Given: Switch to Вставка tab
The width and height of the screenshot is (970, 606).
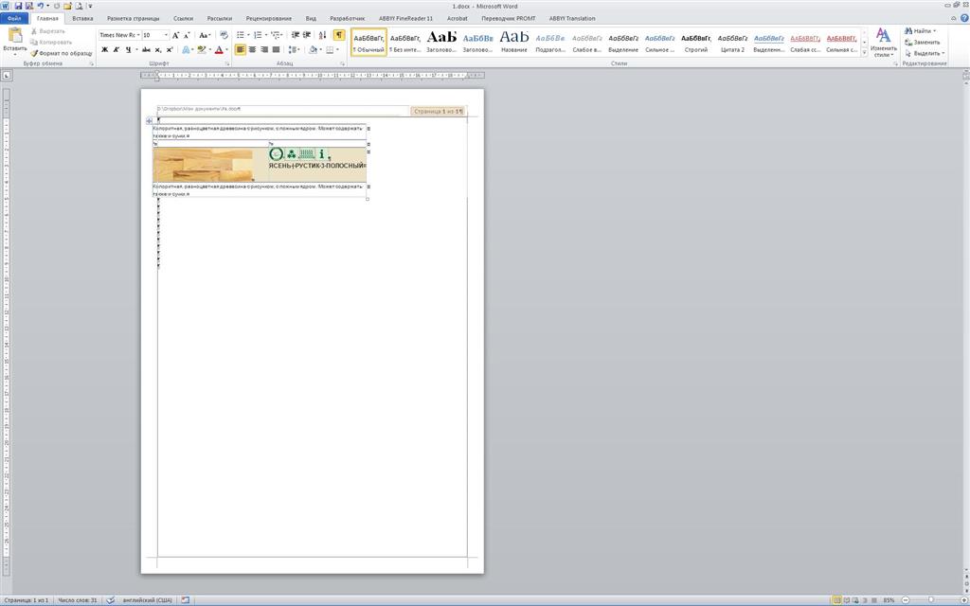Looking at the screenshot, I should coord(82,19).
